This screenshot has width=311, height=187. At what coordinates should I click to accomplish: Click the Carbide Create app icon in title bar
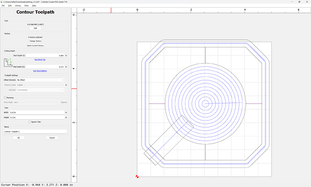pyautogui.click(x=2, y=2)
